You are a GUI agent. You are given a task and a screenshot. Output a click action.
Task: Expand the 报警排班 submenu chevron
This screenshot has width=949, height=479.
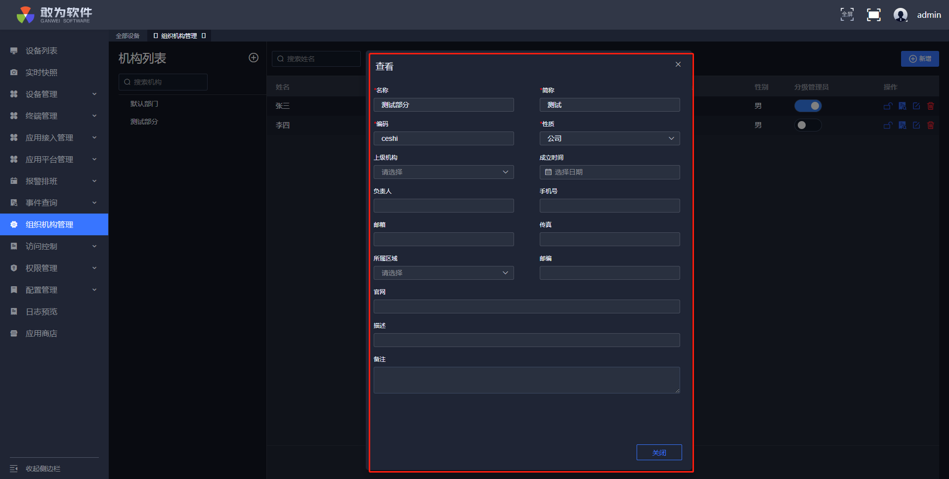click(94, 181)
